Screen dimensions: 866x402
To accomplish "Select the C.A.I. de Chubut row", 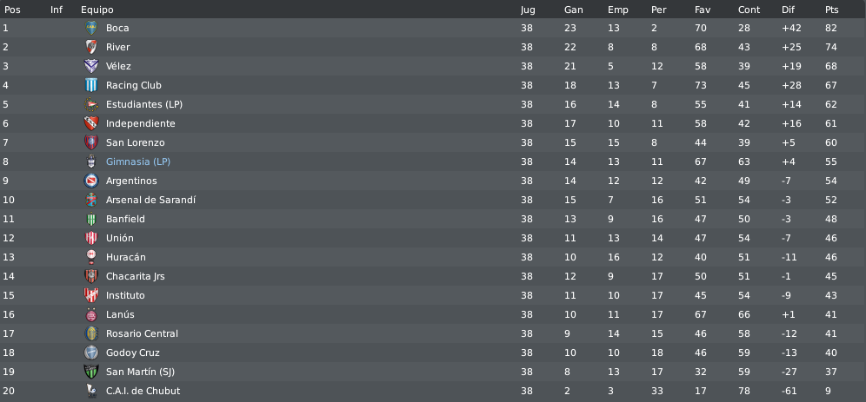I will click(433, 391).
